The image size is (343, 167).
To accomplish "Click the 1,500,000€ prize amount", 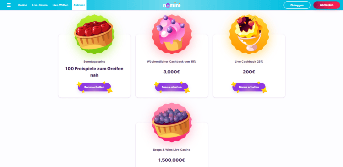I will [x=172, y=160].
